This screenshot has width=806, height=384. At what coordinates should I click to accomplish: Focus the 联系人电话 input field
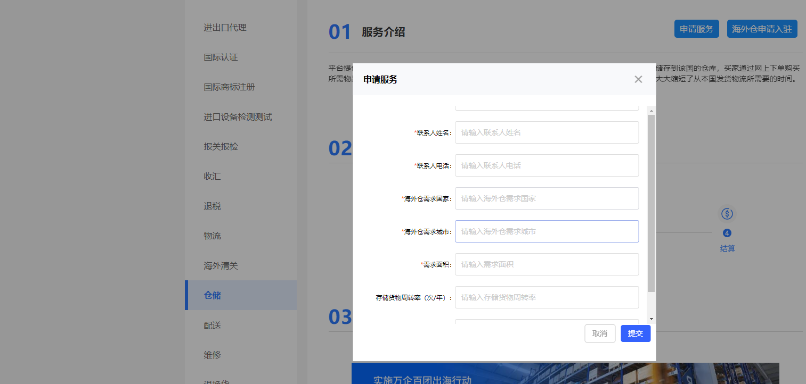(547, 165)
